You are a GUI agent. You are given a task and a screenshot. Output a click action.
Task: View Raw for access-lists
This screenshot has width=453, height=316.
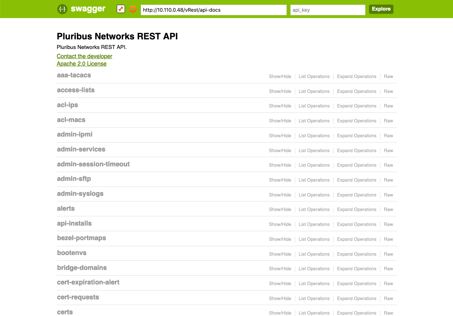coord(388,92)
